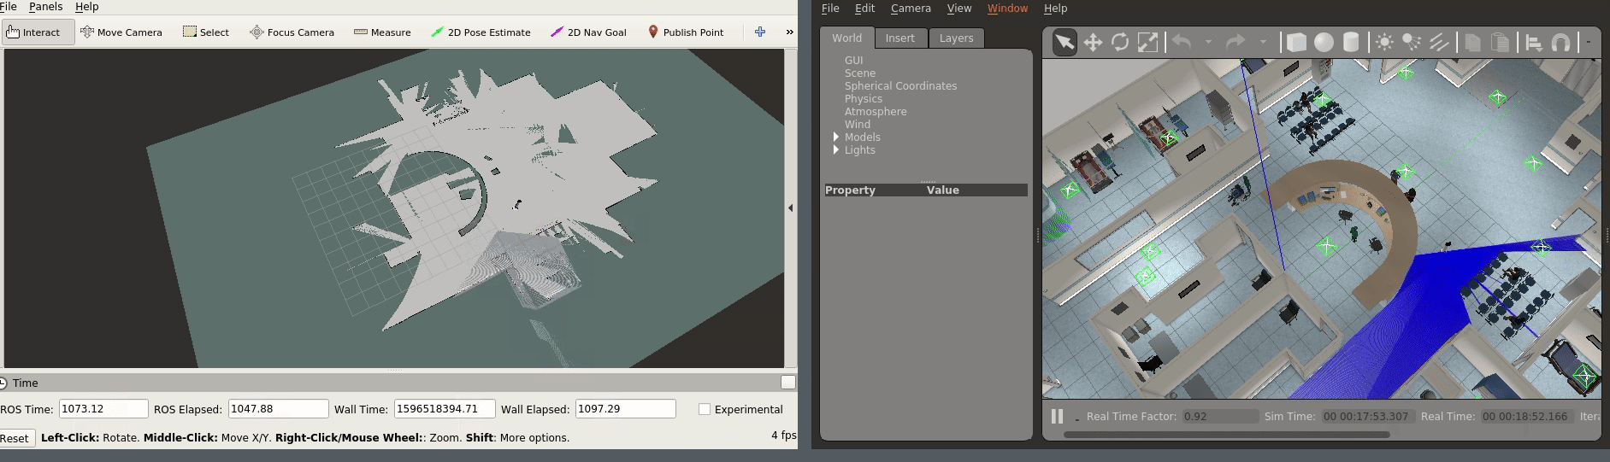Switch to the World tab
Viewport: 1610px width, 462px height.
click(846, 38)
